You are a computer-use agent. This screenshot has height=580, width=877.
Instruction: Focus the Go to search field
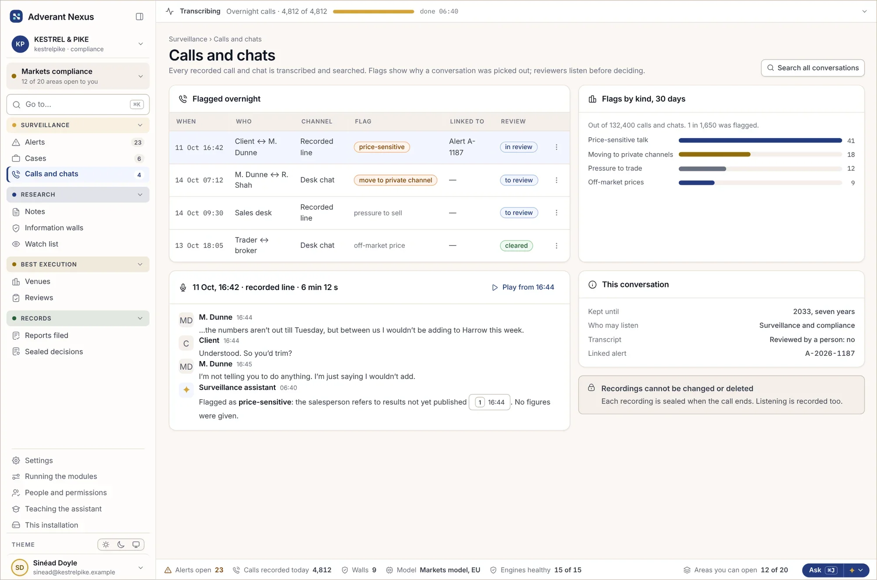tap(78, 104)
